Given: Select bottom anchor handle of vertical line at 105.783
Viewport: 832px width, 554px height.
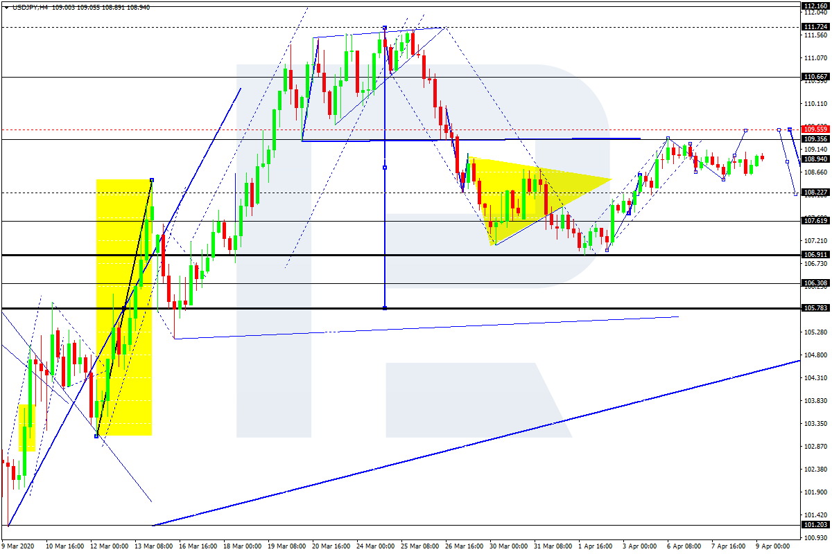Looking at the screenshot, I should pos(384,308).
